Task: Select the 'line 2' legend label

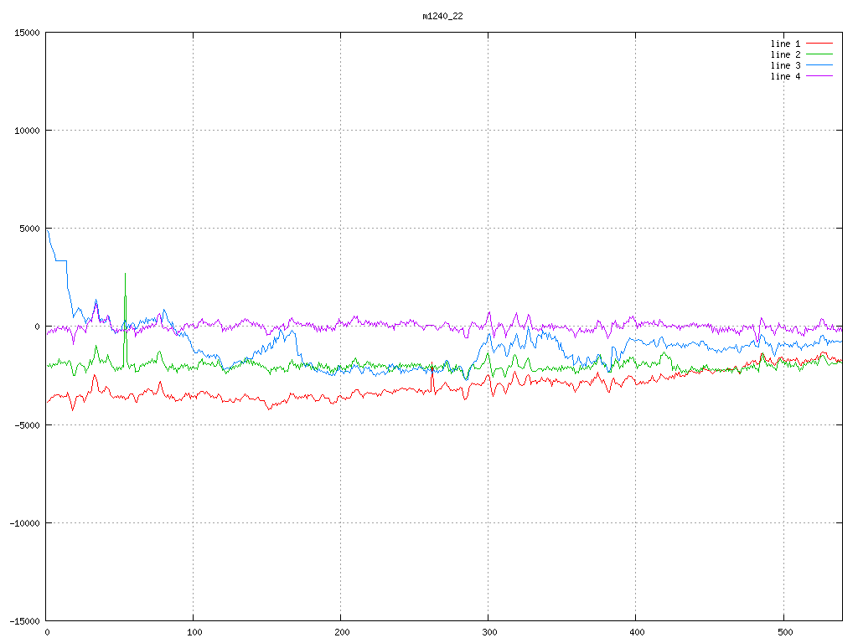Action: point(785,54)
